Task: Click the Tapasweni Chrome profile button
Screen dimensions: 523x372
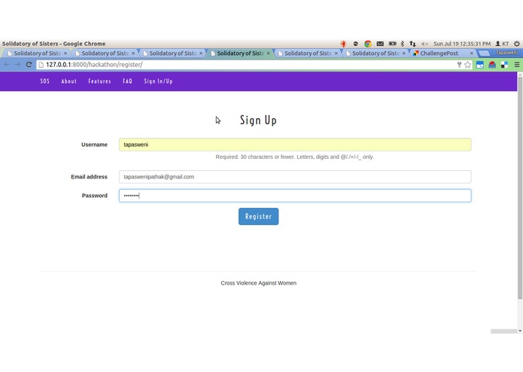Action: [506, 53]
